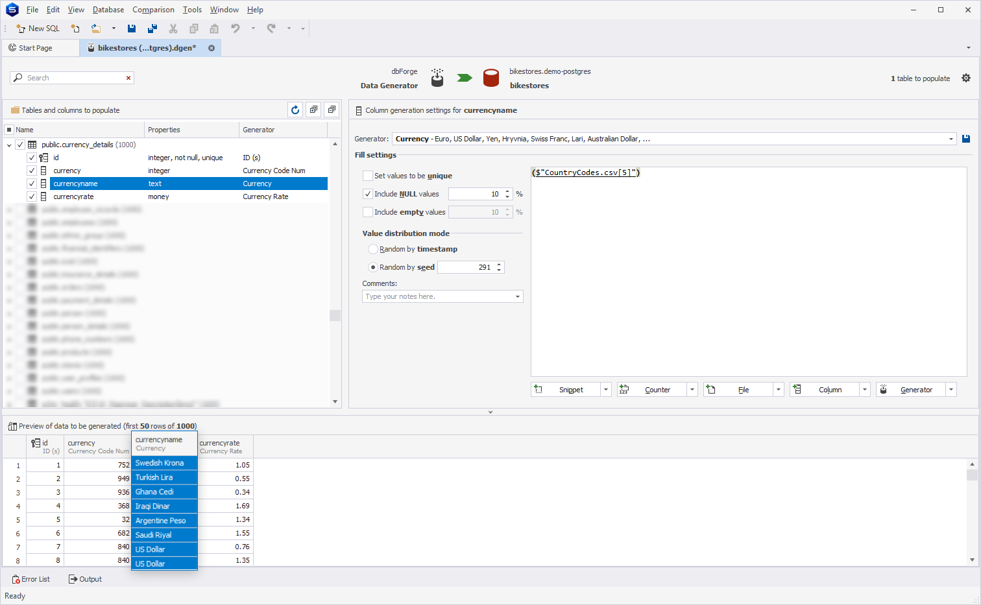981x605 pixels.
Task: Click the Cut scissors icon
Action: 173,29
